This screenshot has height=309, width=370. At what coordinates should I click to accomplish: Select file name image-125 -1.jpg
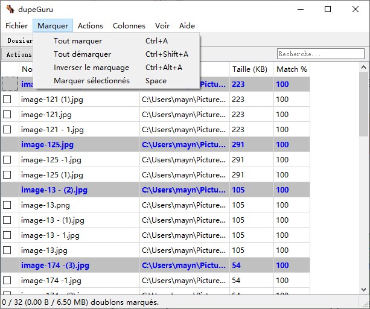(51, 160)
